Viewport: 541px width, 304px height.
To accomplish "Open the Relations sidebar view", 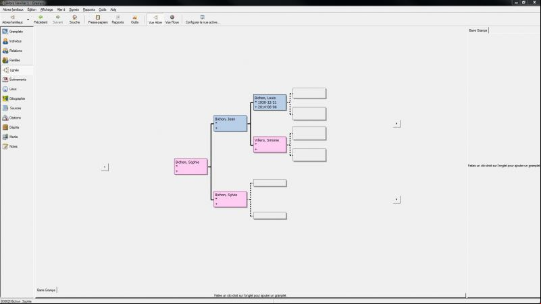I will 17,51.
